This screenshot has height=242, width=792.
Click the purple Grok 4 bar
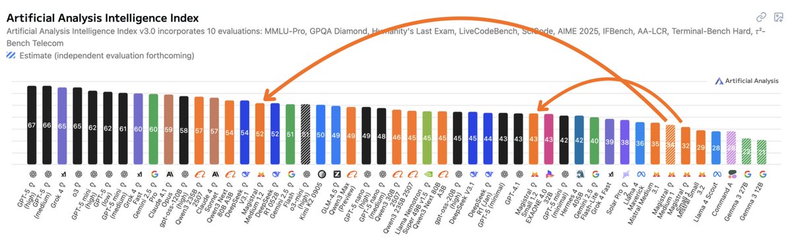coord(62,125)
